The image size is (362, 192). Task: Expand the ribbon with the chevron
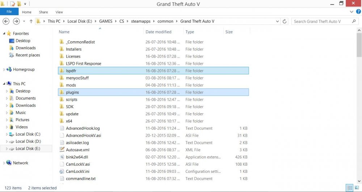[x=352, y=12]
